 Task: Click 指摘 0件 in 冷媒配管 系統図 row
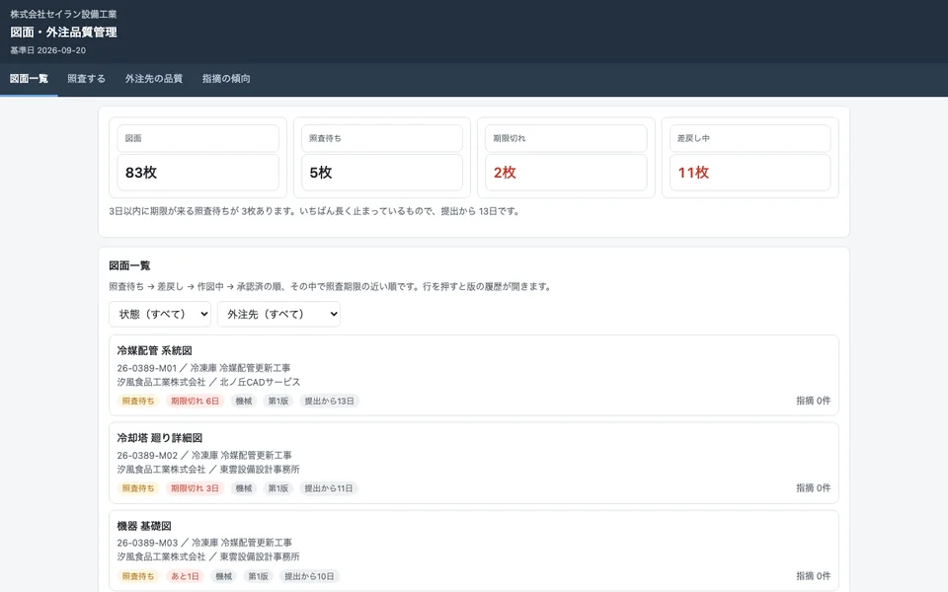click(x=813, y=401)
